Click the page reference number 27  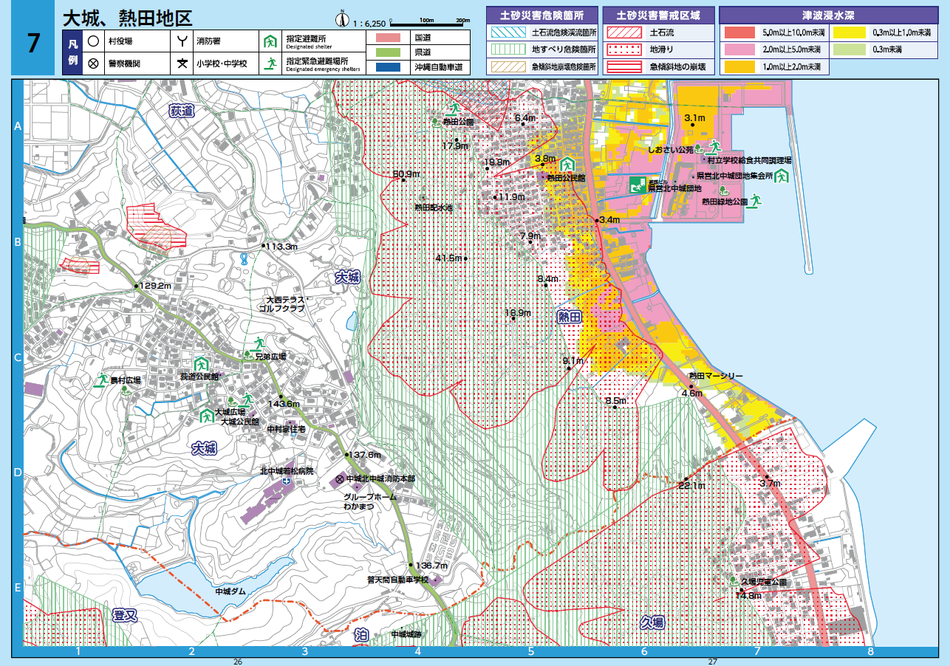click(x=712, y=662)
